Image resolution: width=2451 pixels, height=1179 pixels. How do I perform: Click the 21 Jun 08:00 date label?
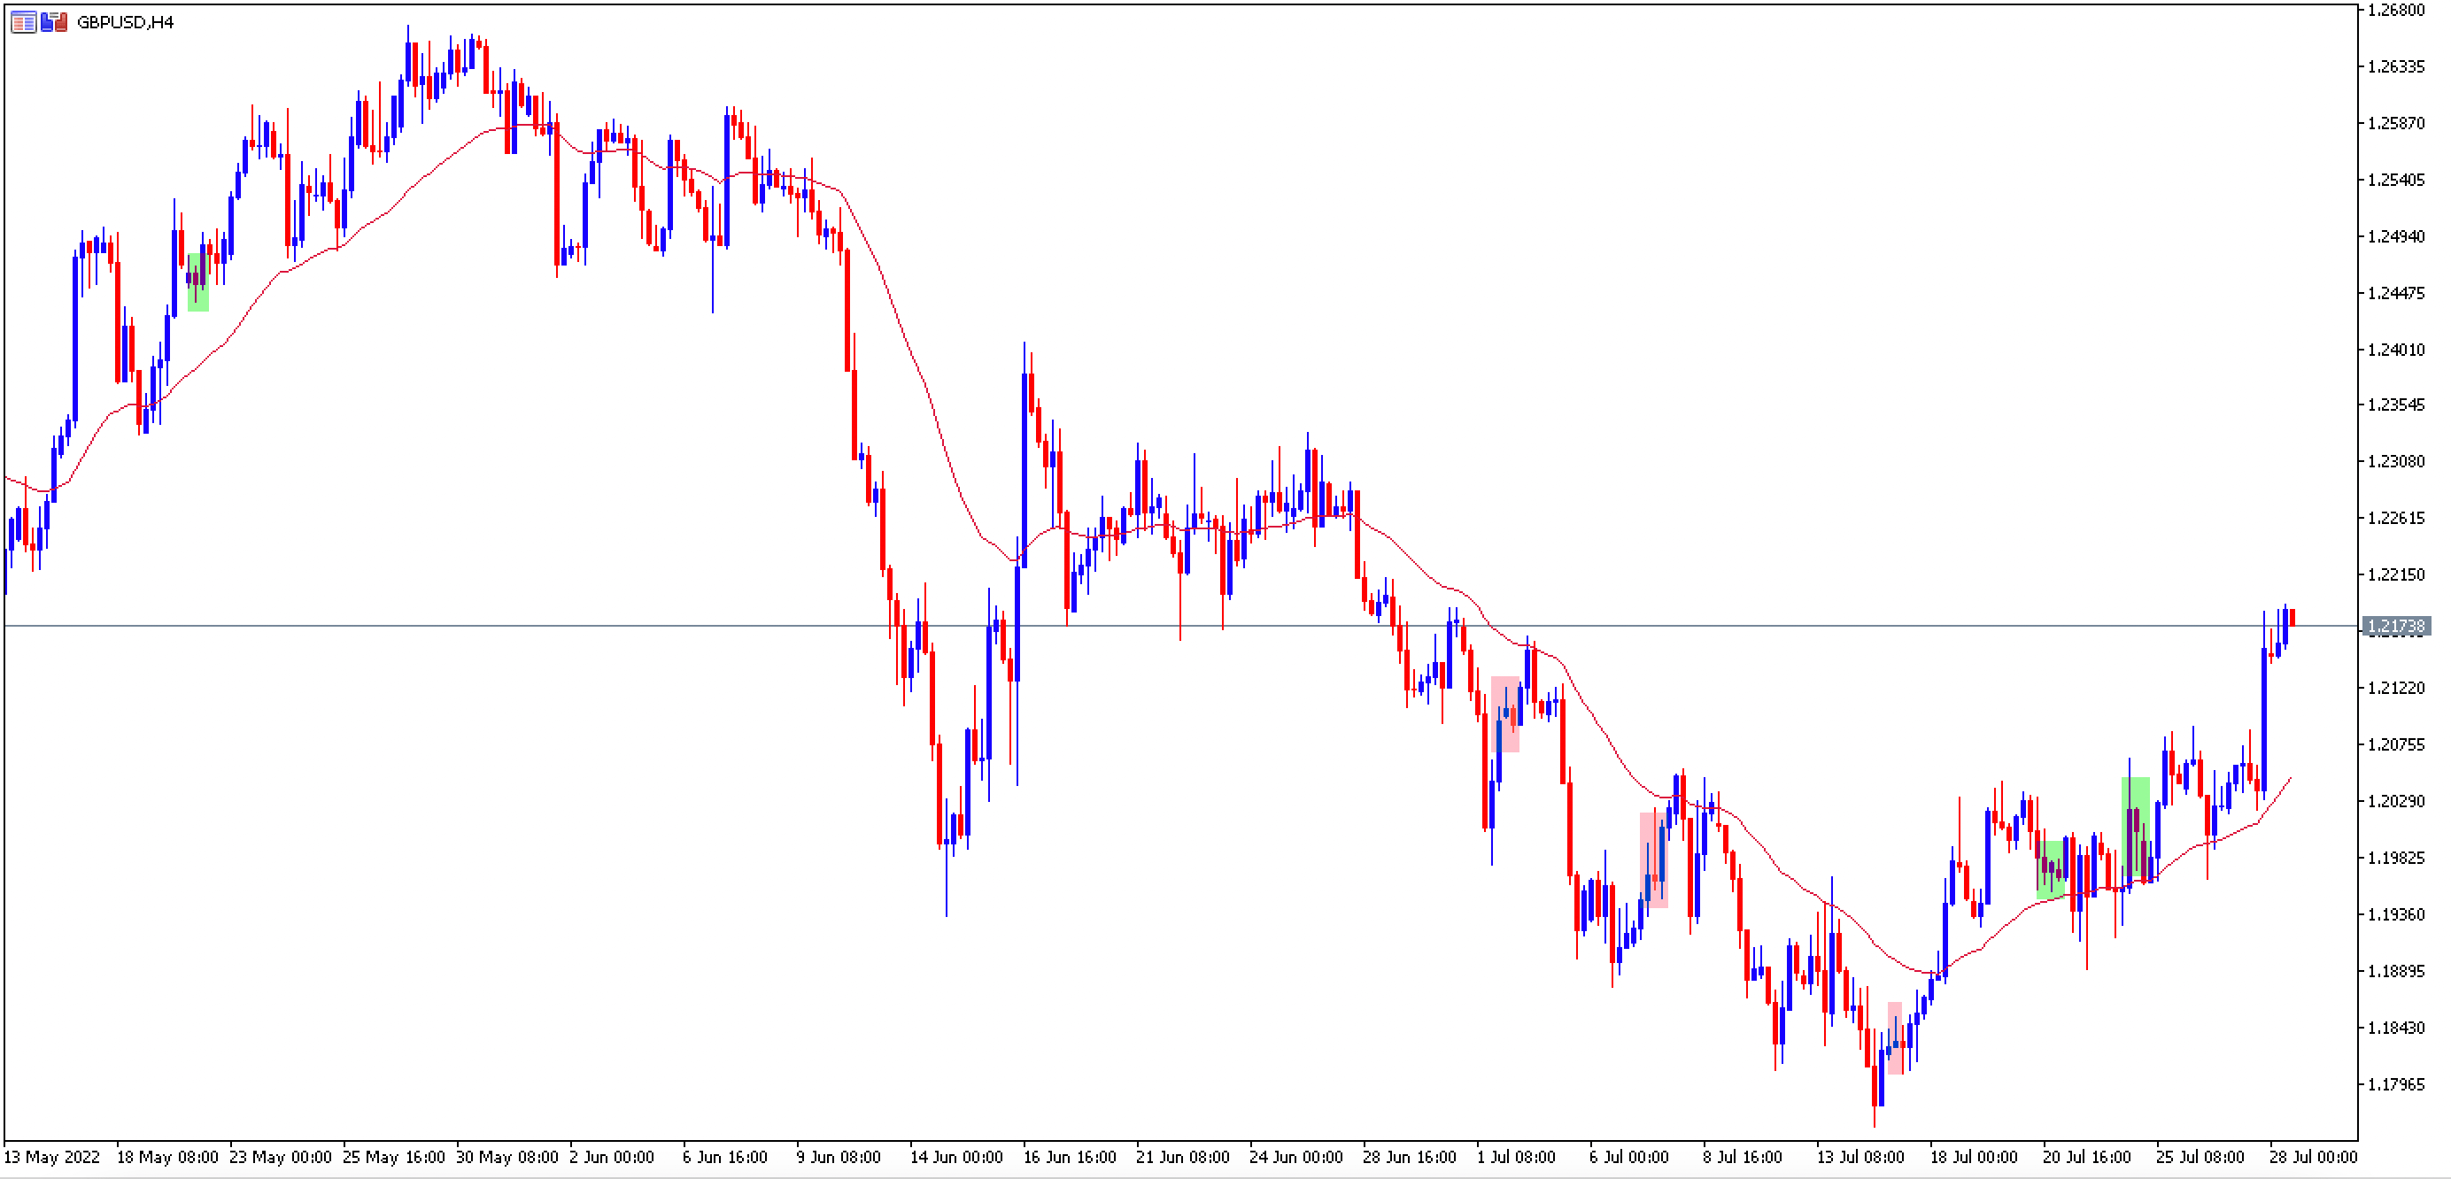pyautogui.click(x=1183, y=1157)
